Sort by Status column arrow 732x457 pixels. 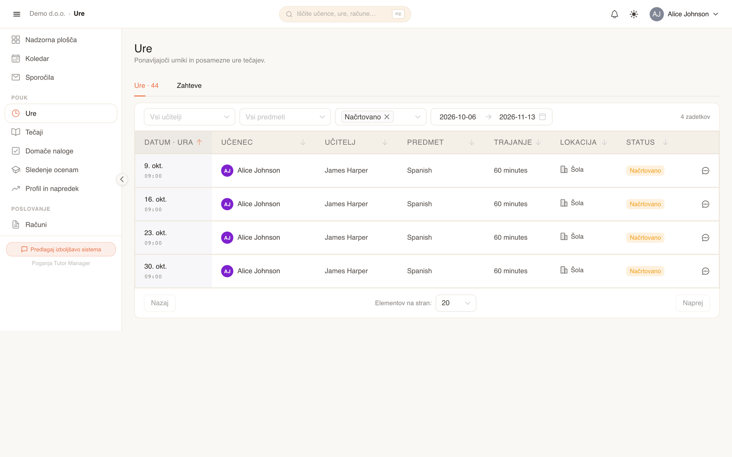click(x=665, y=142)
